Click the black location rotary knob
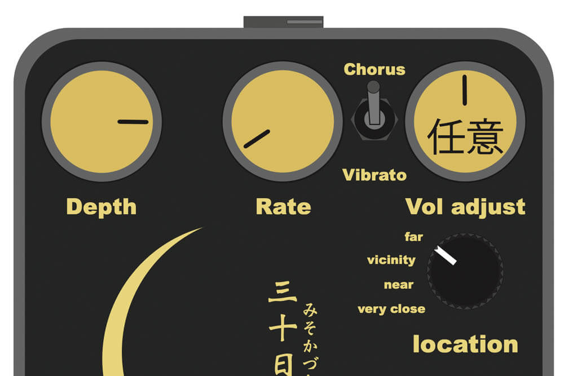 point(465,271)
